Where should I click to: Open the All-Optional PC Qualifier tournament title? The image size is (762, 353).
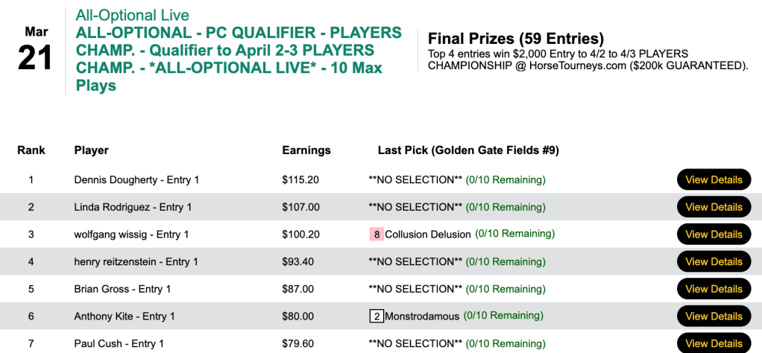pyautogui.click(x=239, y=59)
